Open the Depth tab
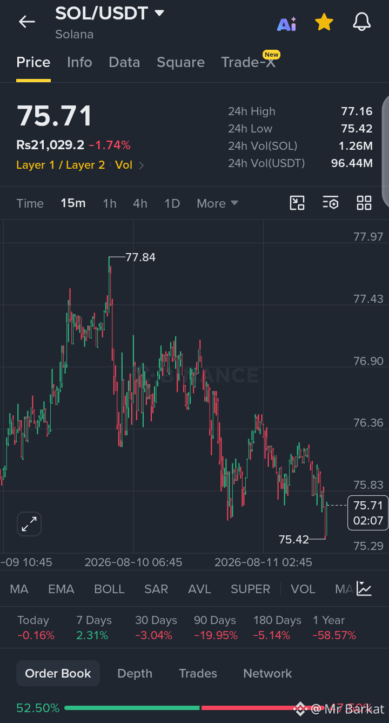 tap(135, 673)
